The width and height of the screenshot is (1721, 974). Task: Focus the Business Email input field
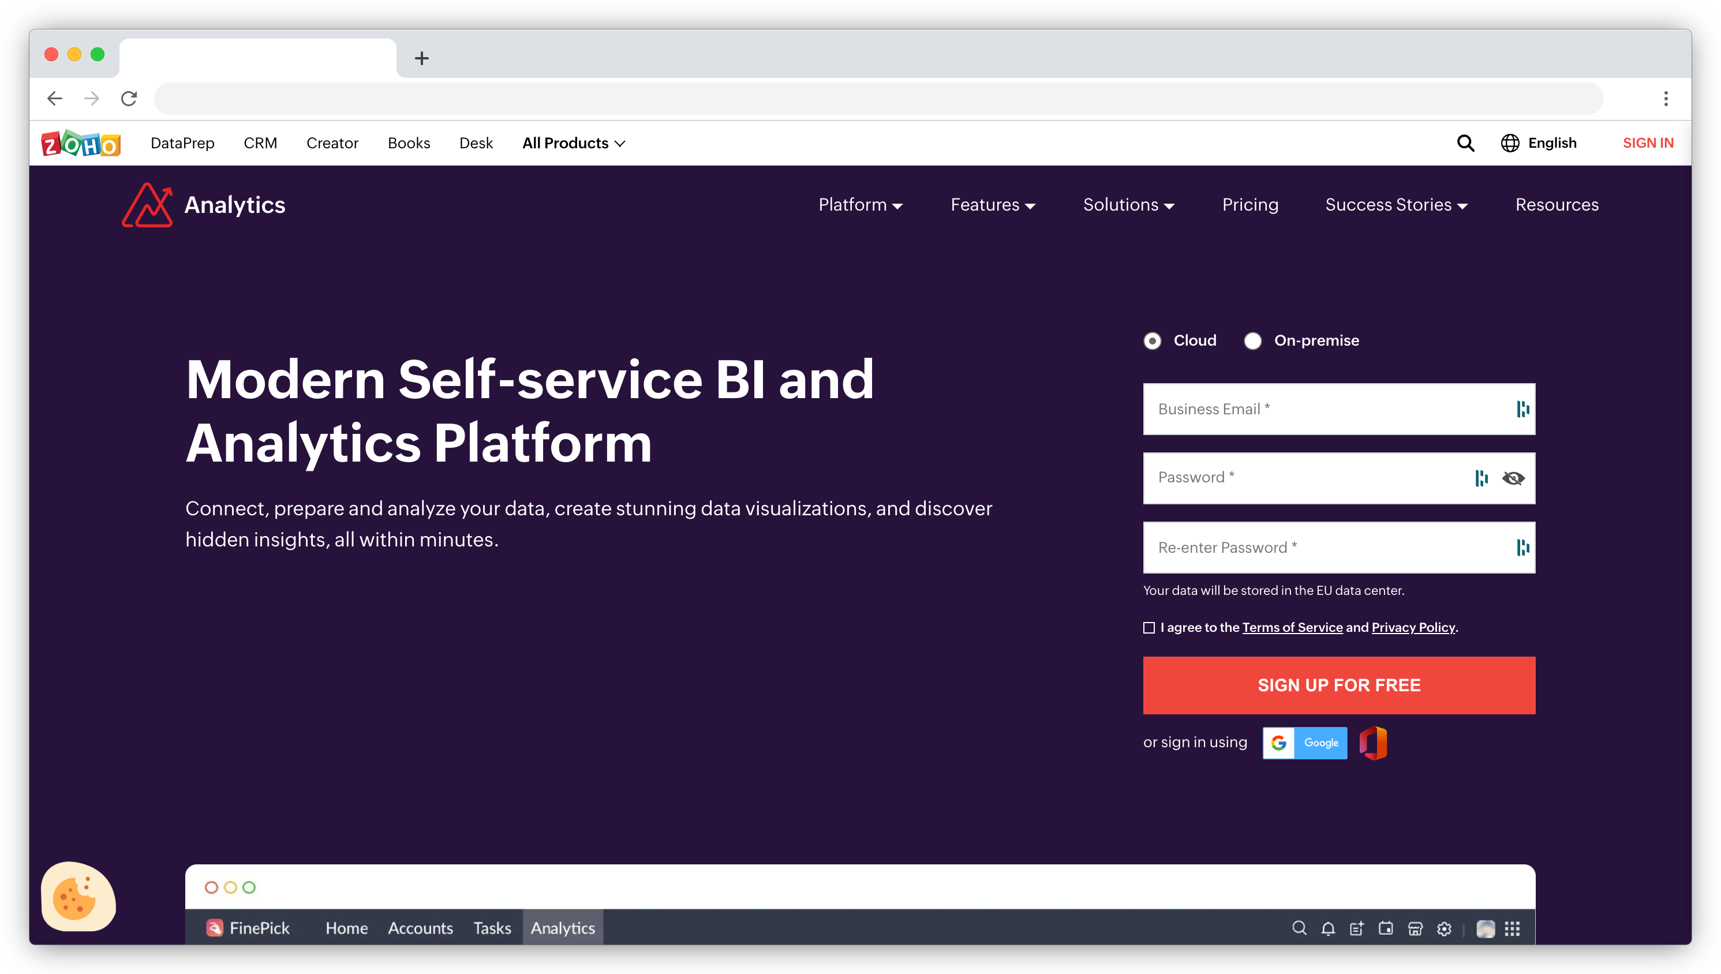point(1338,409)
